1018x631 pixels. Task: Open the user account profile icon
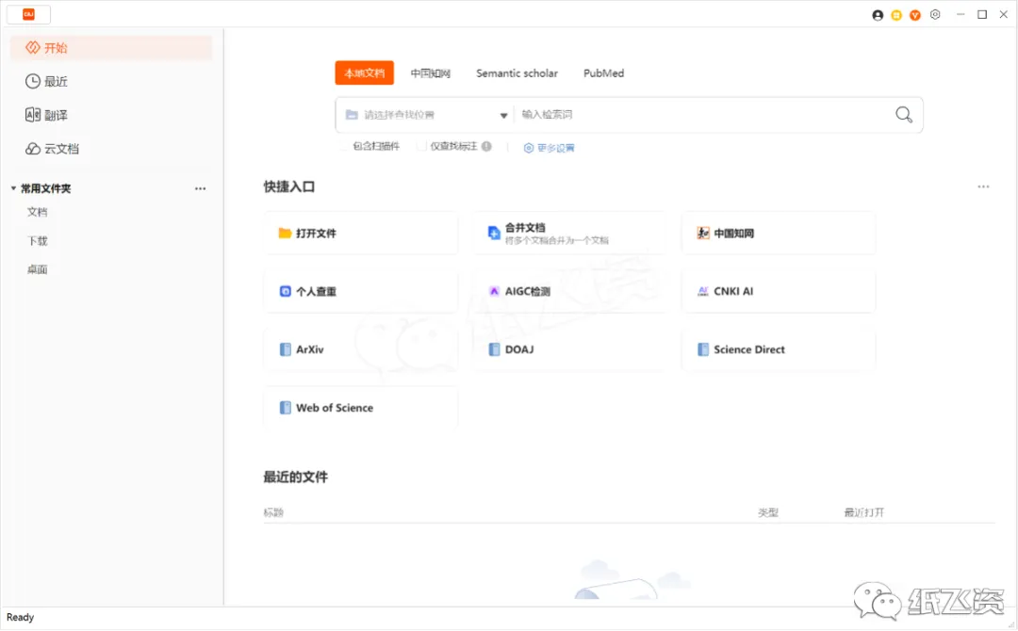(878, 15)
